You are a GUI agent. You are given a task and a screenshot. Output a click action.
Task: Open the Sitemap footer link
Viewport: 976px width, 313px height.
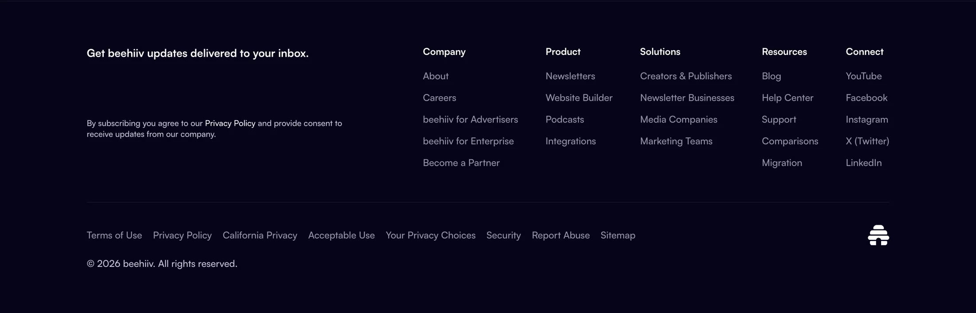(618, 235)
